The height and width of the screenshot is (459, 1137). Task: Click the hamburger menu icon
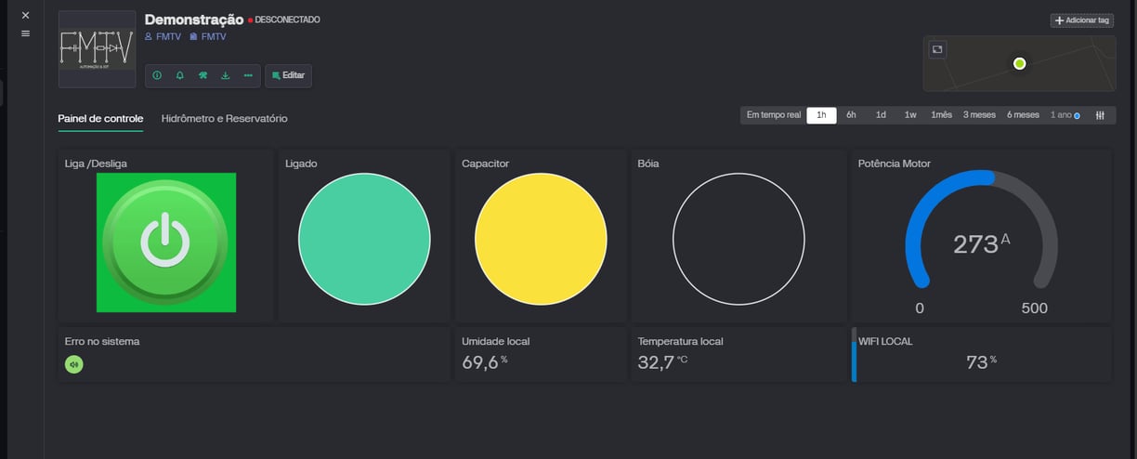tap(25, 33)
